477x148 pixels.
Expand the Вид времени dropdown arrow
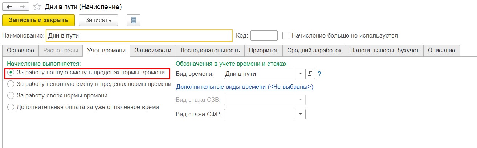point(301,74)
